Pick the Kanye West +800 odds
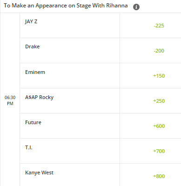Viewport: 181px width, 186px height. [159, 176]
